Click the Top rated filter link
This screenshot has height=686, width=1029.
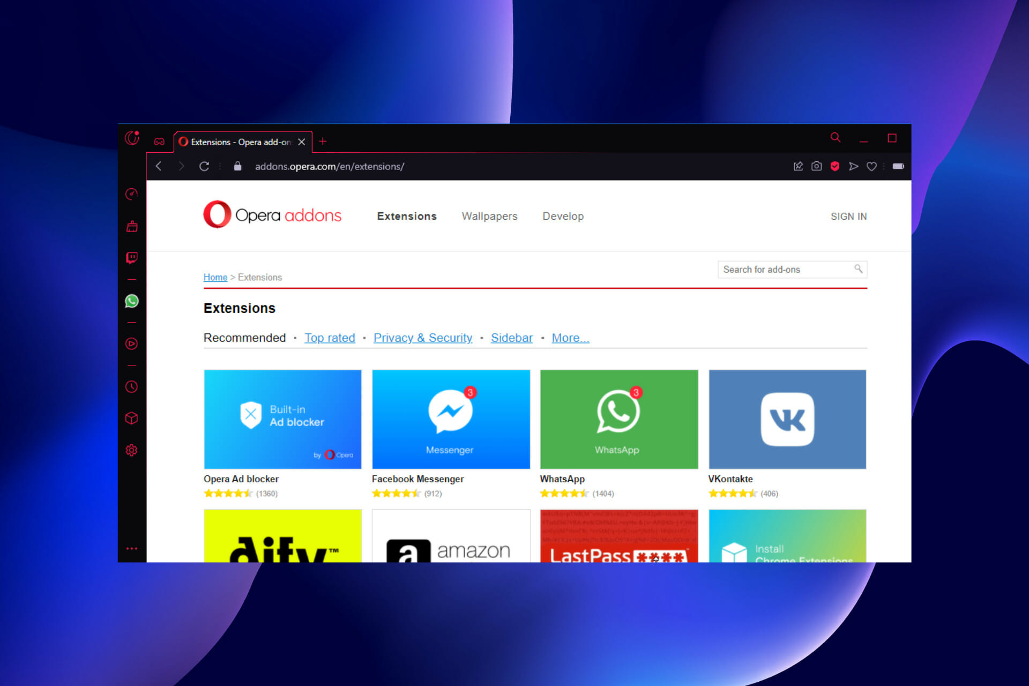point(327,338)
